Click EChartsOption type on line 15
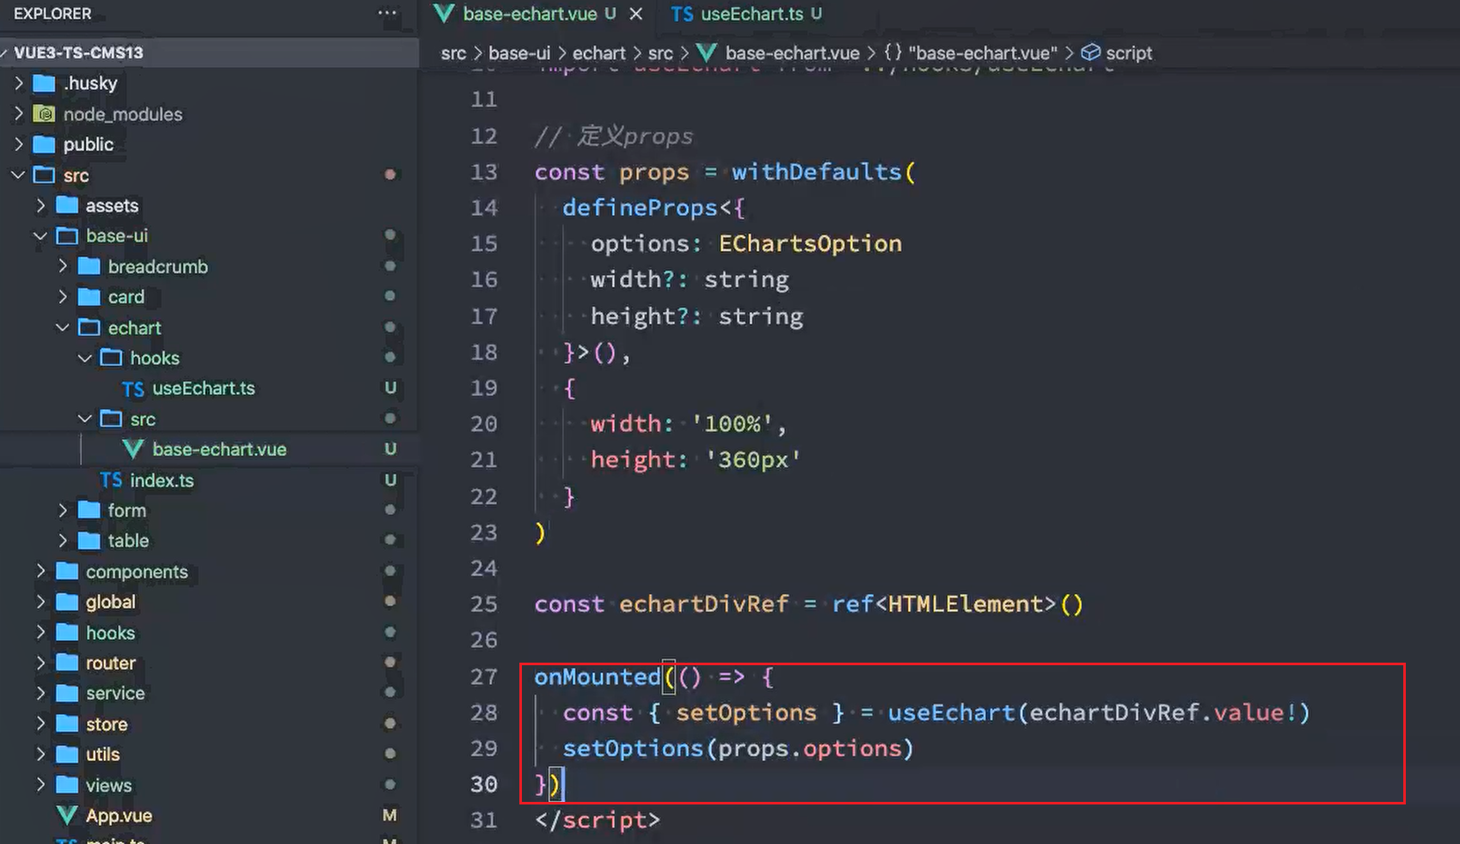1460x844 pixels. coord(811,244)
